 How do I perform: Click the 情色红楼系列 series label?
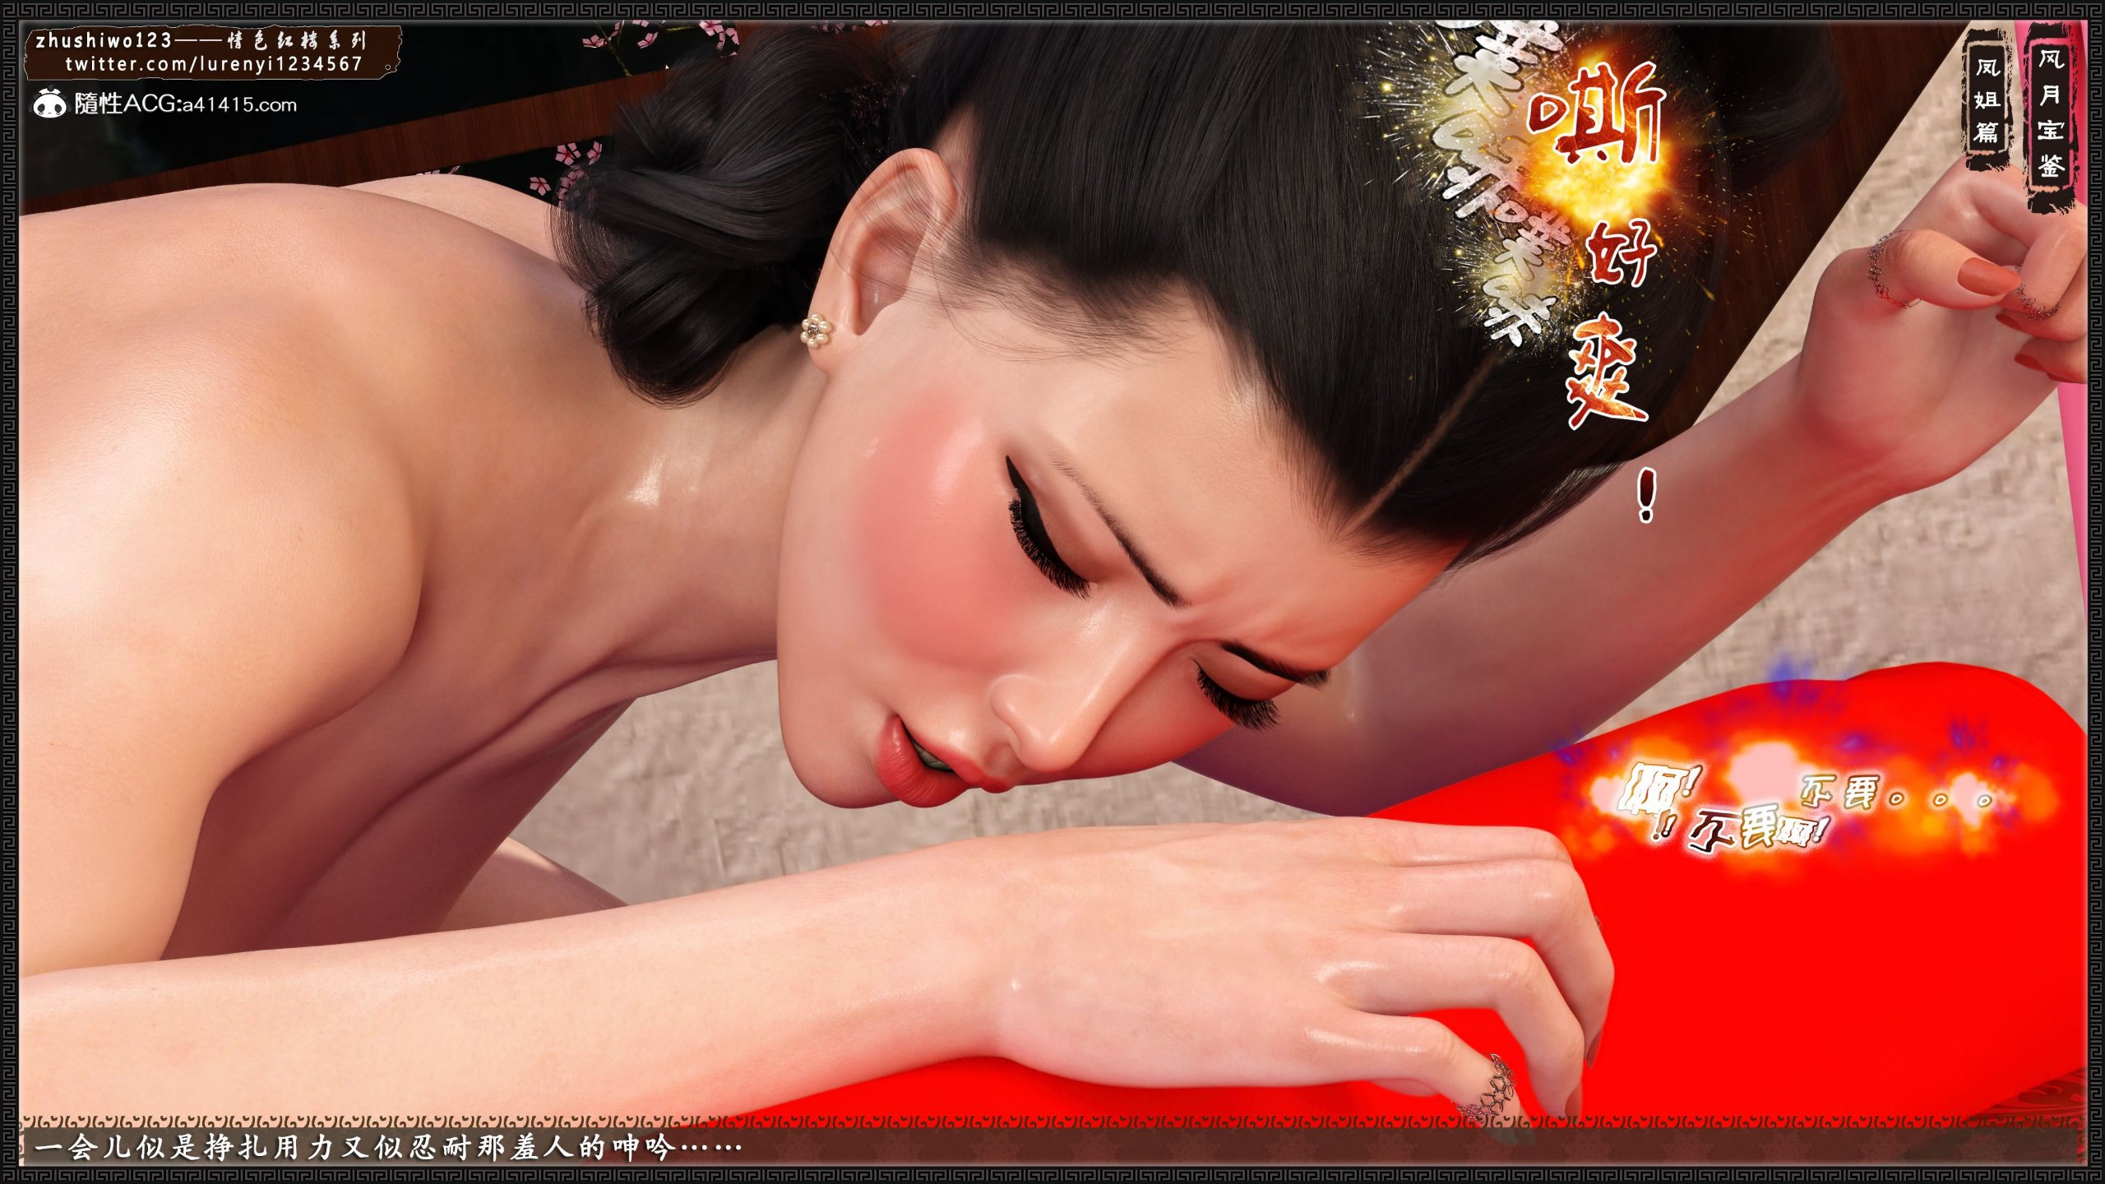(296, 39)
